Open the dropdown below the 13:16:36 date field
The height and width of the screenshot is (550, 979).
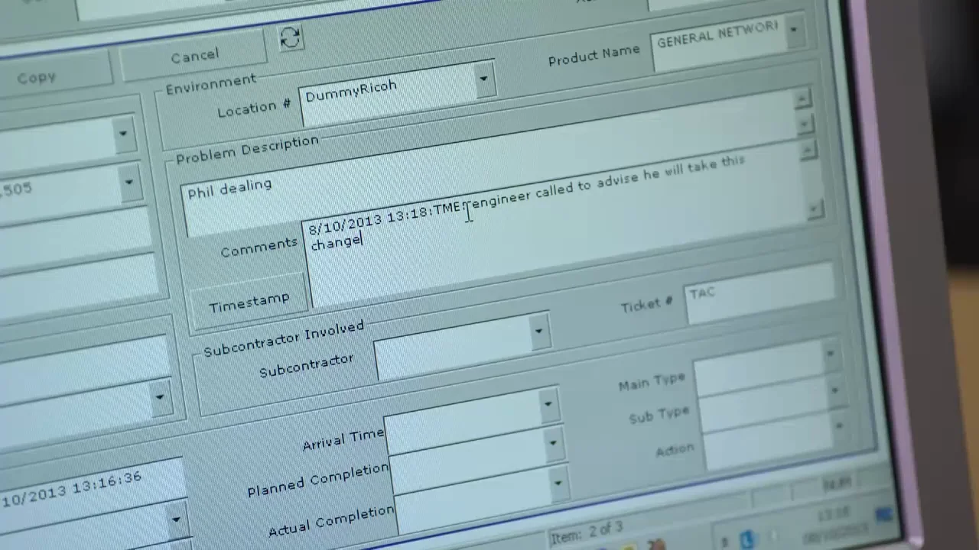click(x=176, y=520)
